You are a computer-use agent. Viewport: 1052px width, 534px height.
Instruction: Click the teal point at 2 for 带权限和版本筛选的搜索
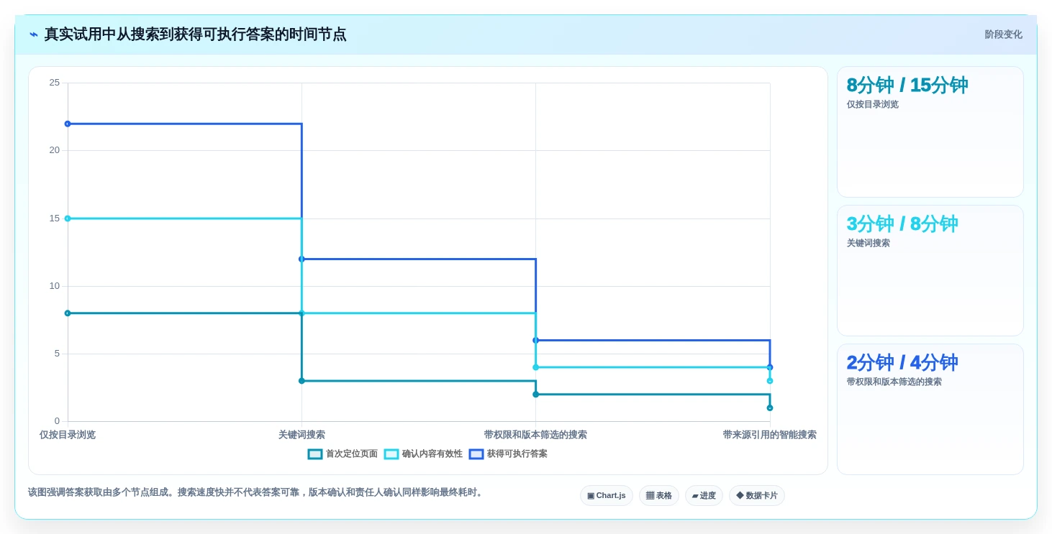click(535, 395)
